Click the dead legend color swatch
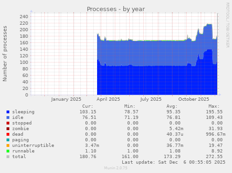This screenshot has height=173, width=232. [x=8, y=134]
